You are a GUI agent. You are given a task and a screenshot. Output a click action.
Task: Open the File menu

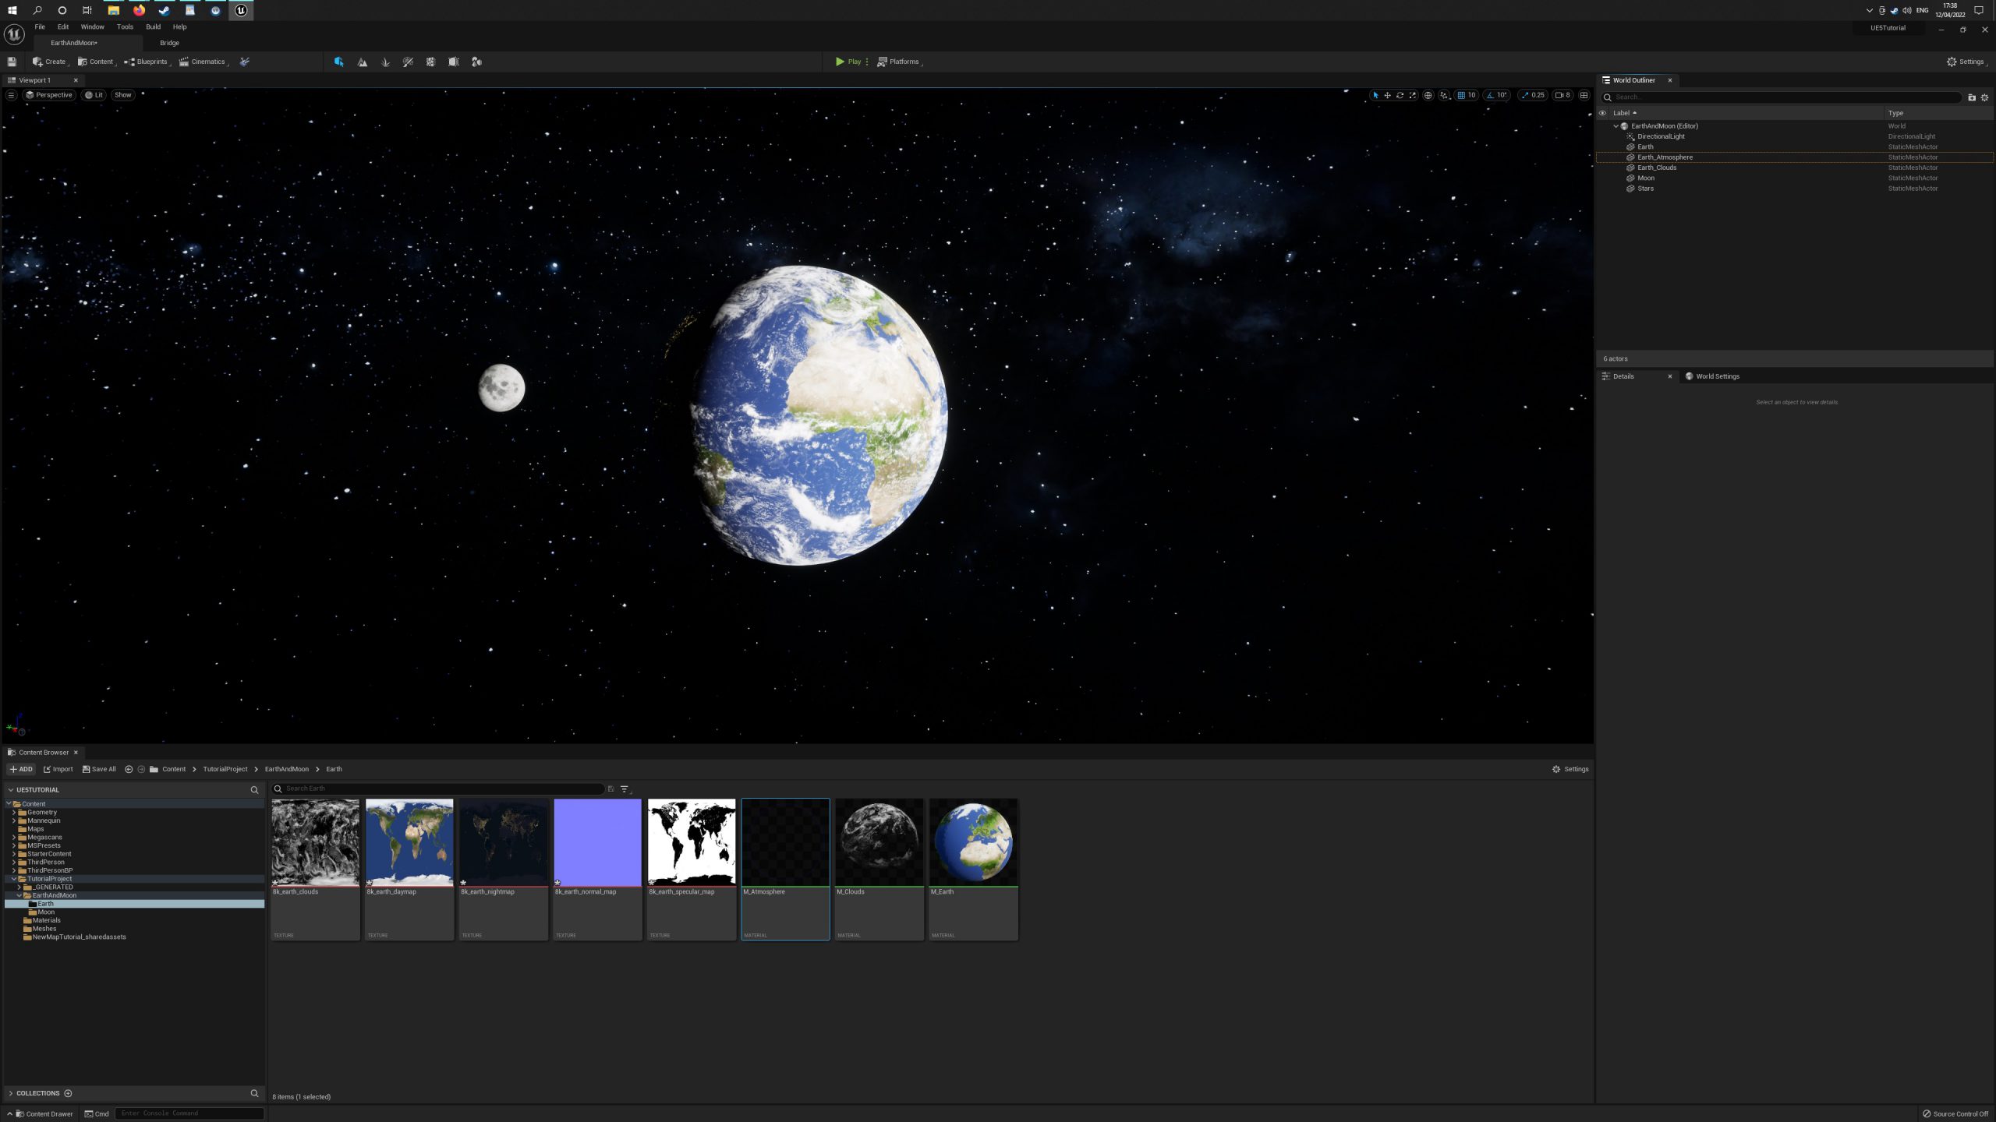pos(40,26)
